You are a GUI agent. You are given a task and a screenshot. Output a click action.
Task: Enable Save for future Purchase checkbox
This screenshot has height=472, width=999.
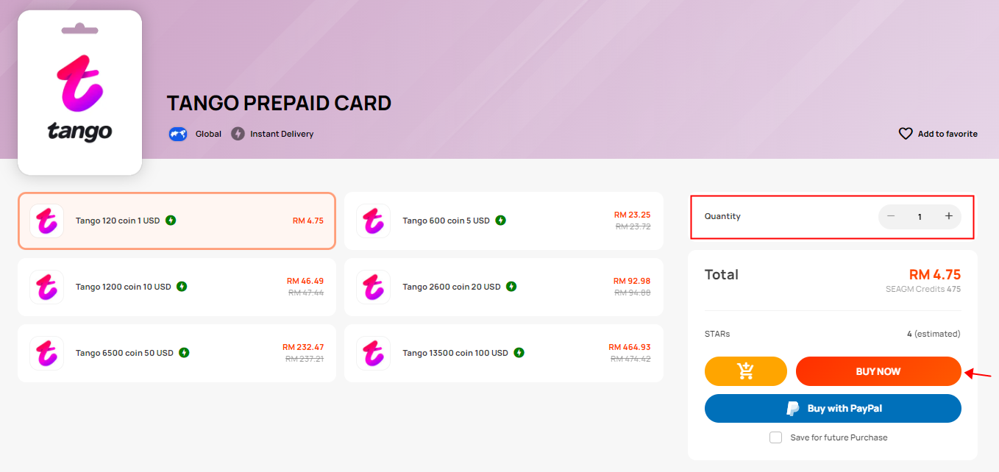[775, 437]
